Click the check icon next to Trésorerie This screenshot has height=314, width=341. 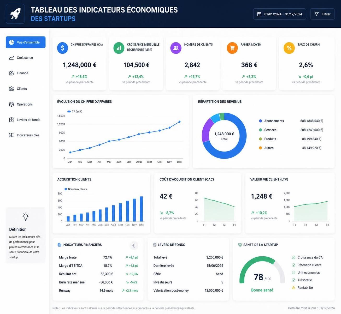[x=293, y=280]
